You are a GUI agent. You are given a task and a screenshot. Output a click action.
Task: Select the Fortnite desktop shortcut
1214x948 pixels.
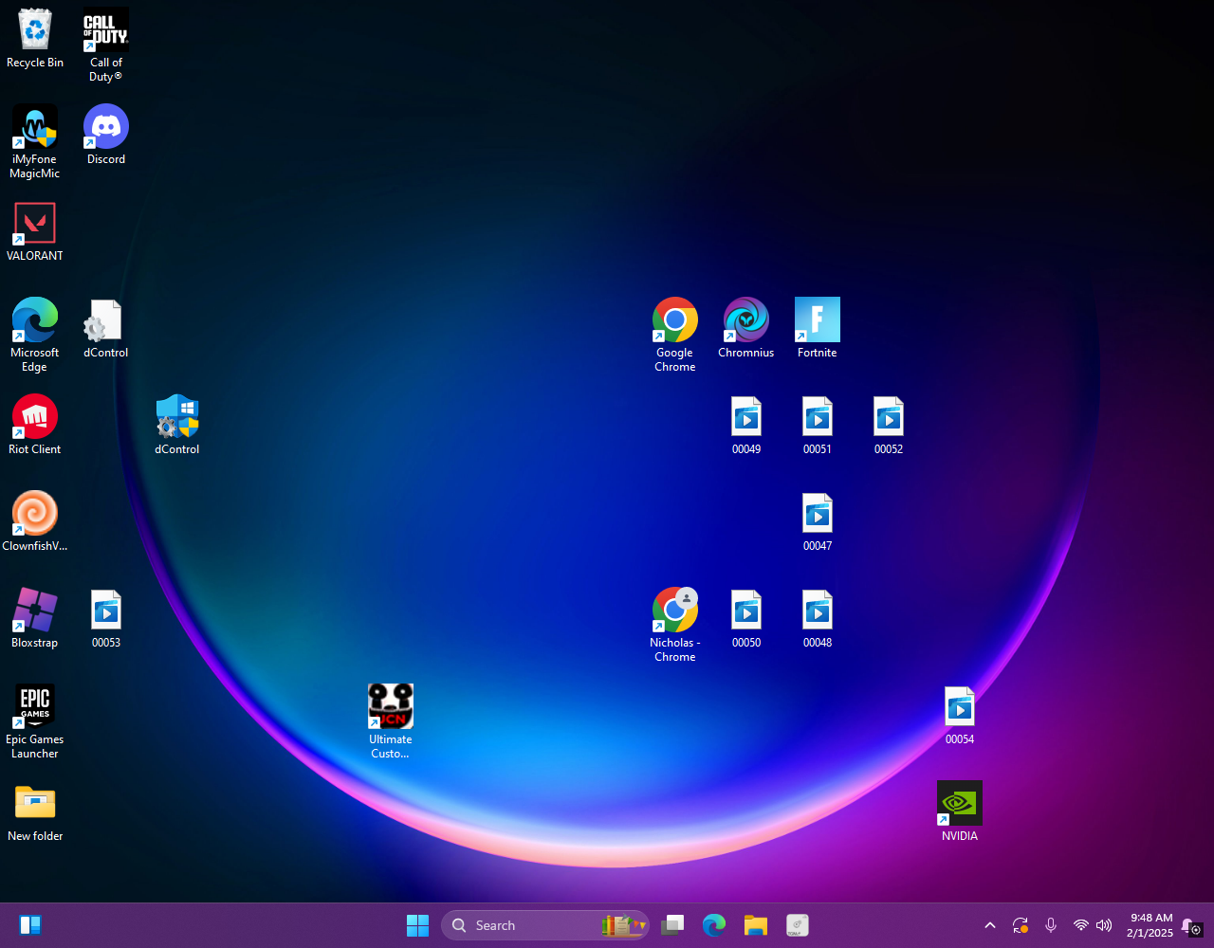click(x=818, y=328)
